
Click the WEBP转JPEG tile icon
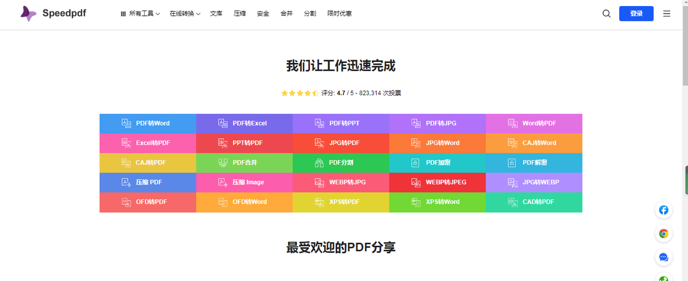coord(416,182)
